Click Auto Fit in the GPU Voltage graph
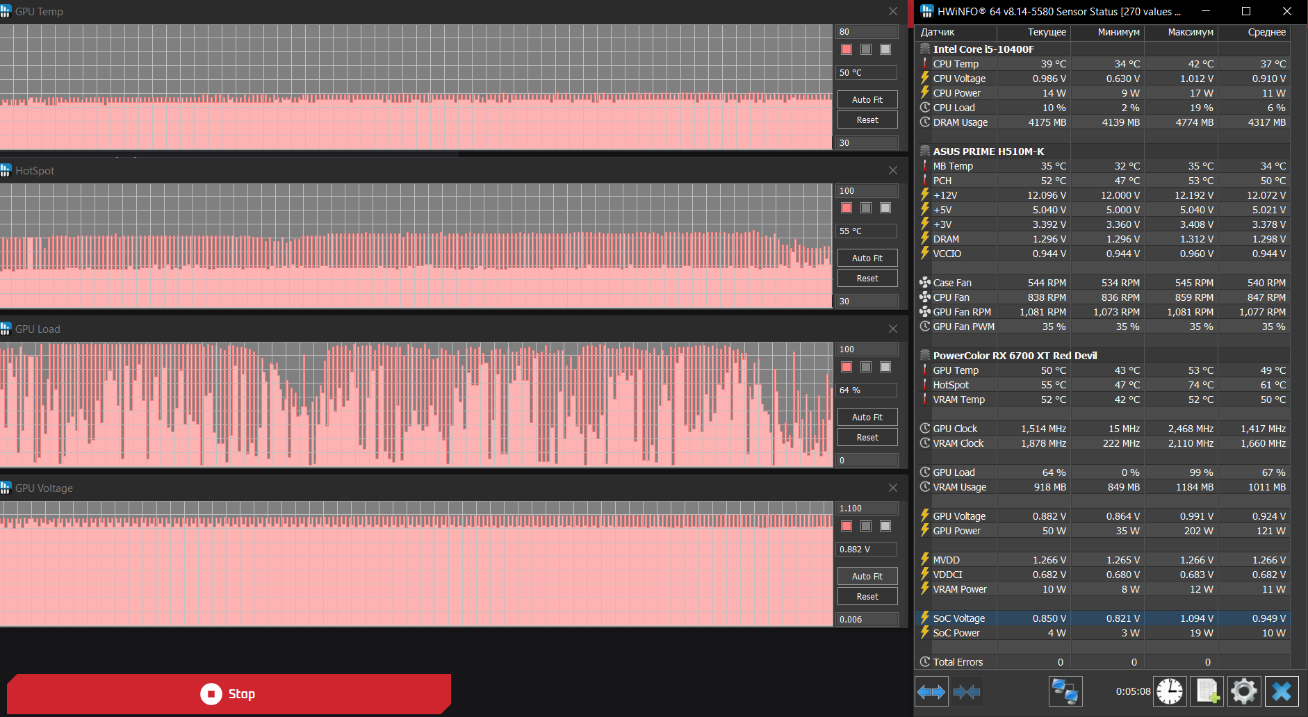 tap(867, 576)
